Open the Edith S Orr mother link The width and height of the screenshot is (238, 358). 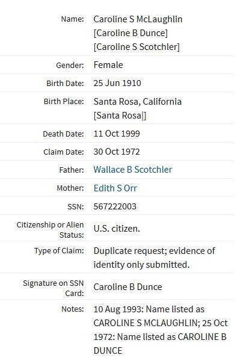point(115,188)
